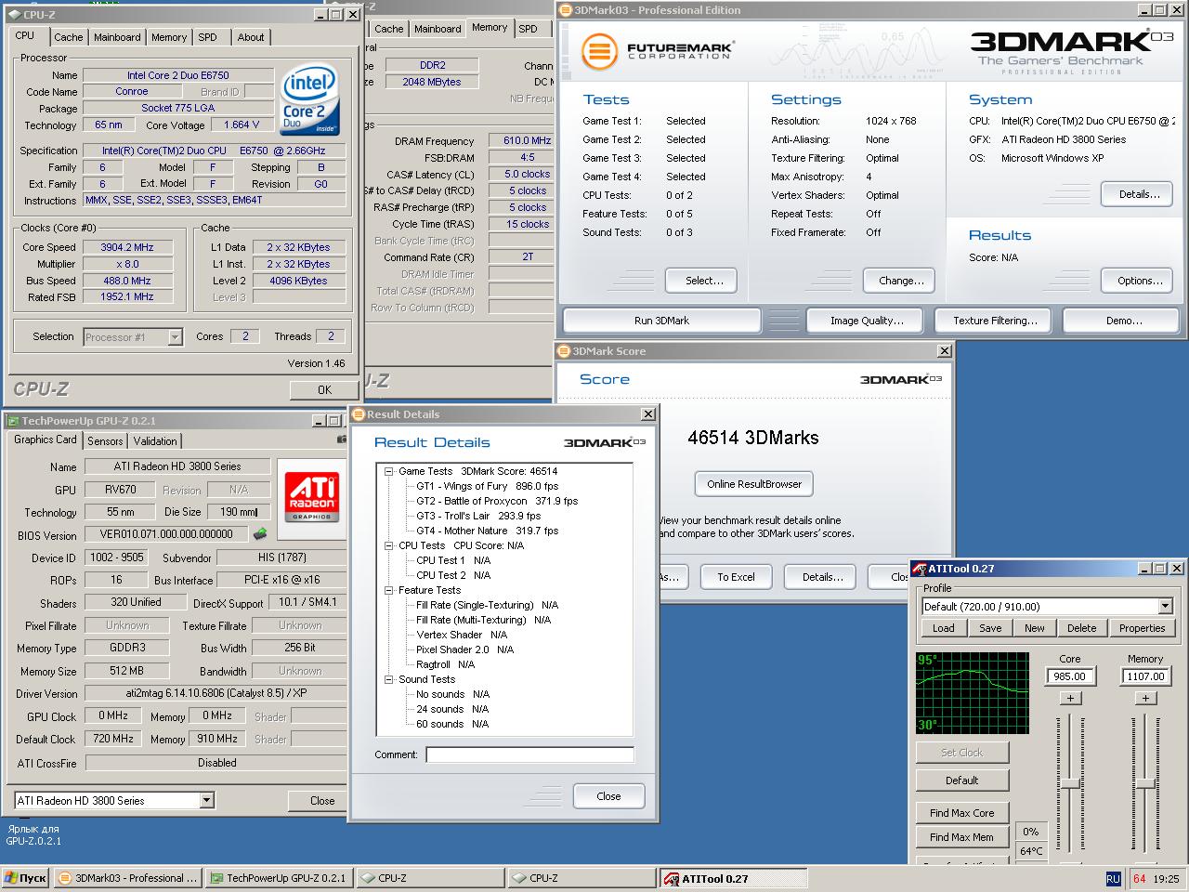This screenshot has height=892, width=1189.
Task: Click the Core clock slider handle
Action: (1070, 783)
